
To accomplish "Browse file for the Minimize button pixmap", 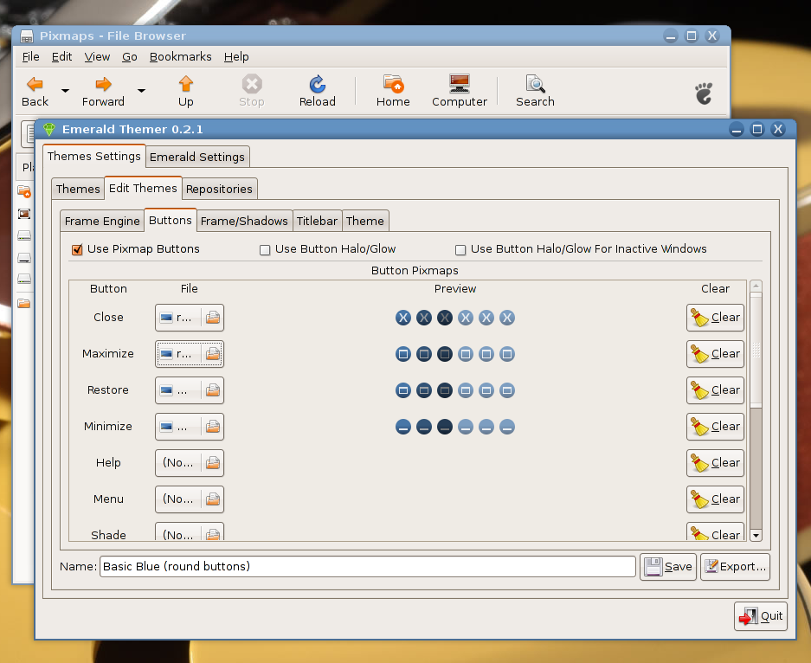I will [213, 427].
